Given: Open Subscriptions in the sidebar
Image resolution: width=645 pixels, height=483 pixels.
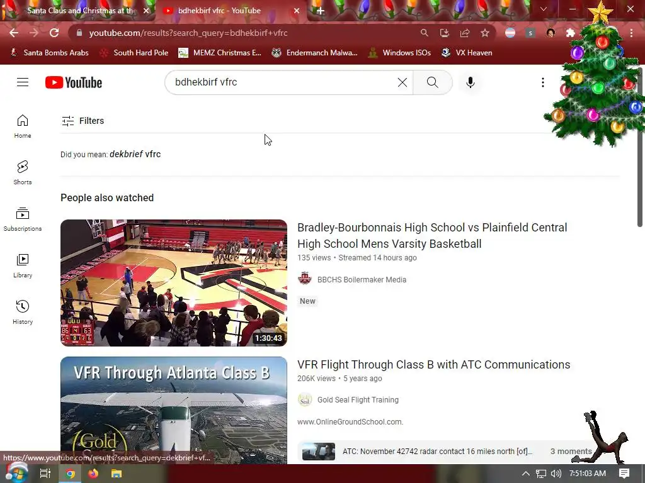Looking at the screenshot, I should pos(23,219).
